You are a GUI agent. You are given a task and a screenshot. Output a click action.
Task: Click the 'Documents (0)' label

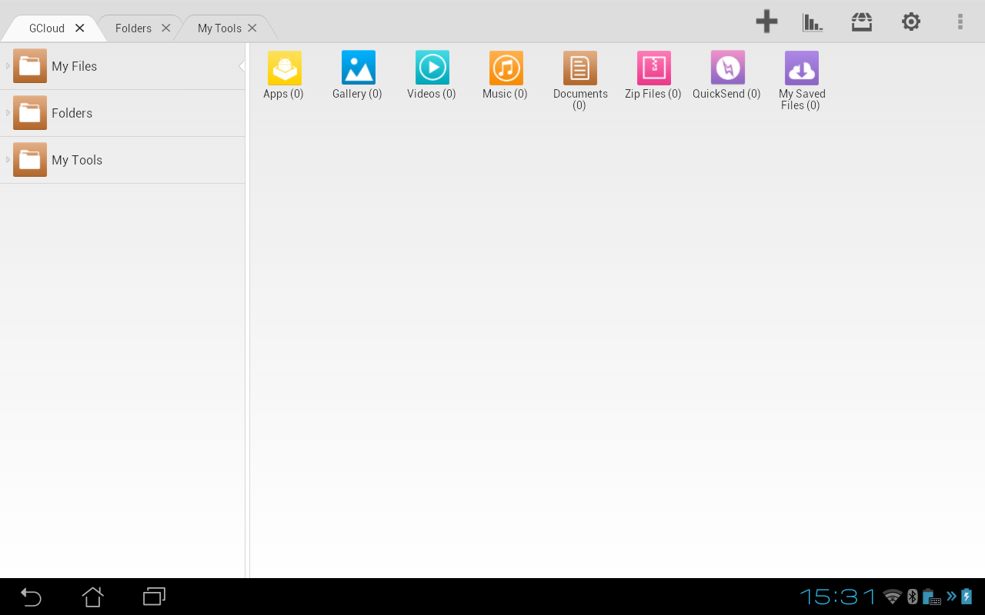(580, 99)
